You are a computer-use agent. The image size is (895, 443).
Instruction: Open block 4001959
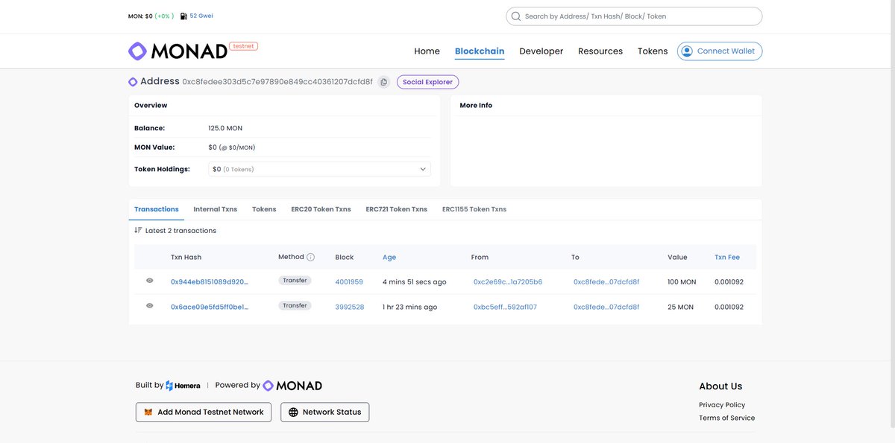[x=349, y=282]
